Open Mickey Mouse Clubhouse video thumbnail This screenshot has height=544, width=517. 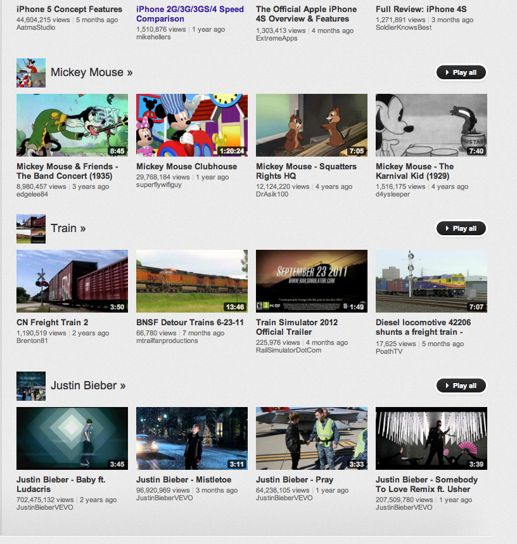tap(192, 125)
